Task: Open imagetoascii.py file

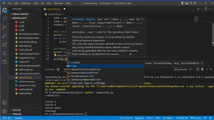Action: tap(27, 58)
